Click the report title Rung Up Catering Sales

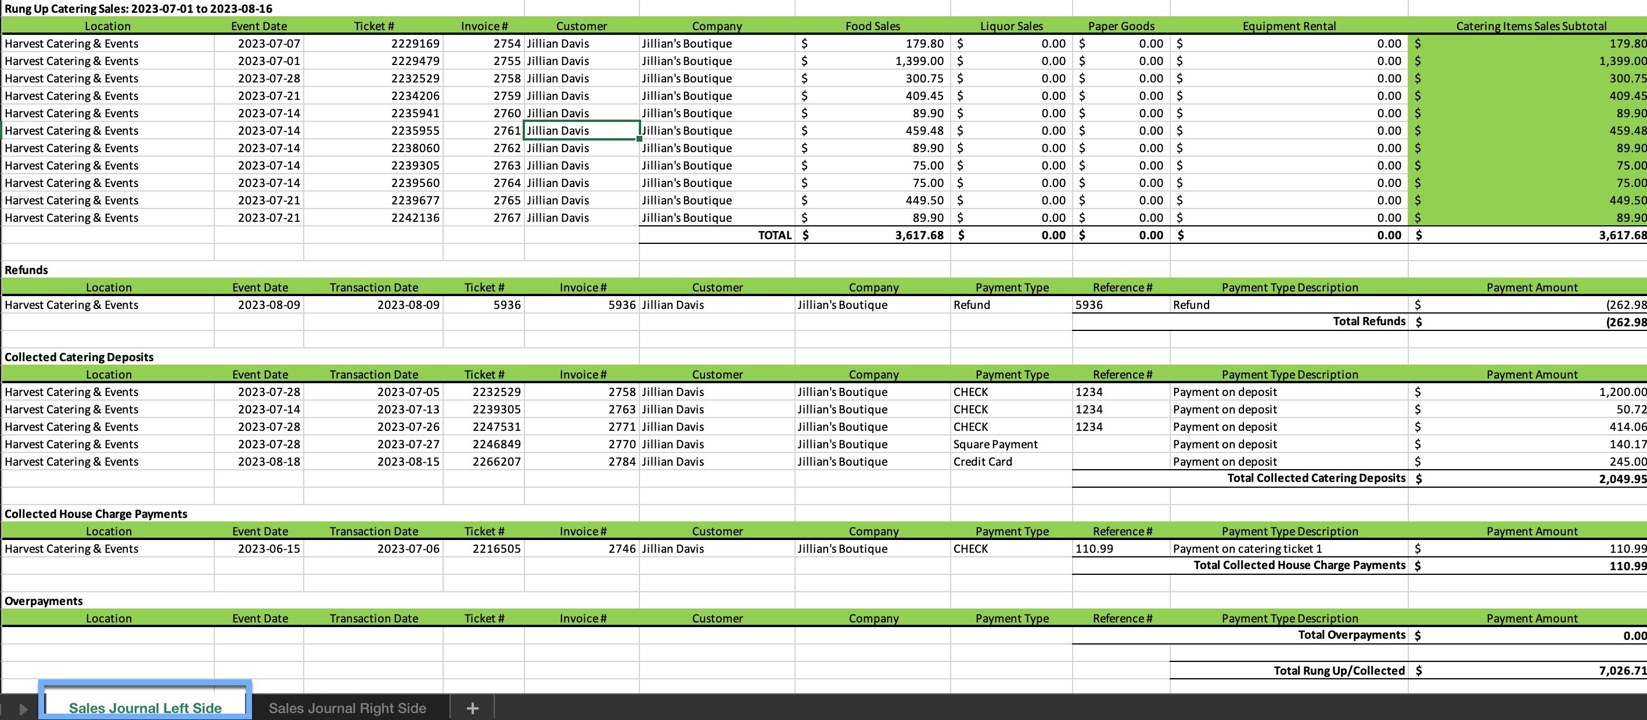point(139,8)
